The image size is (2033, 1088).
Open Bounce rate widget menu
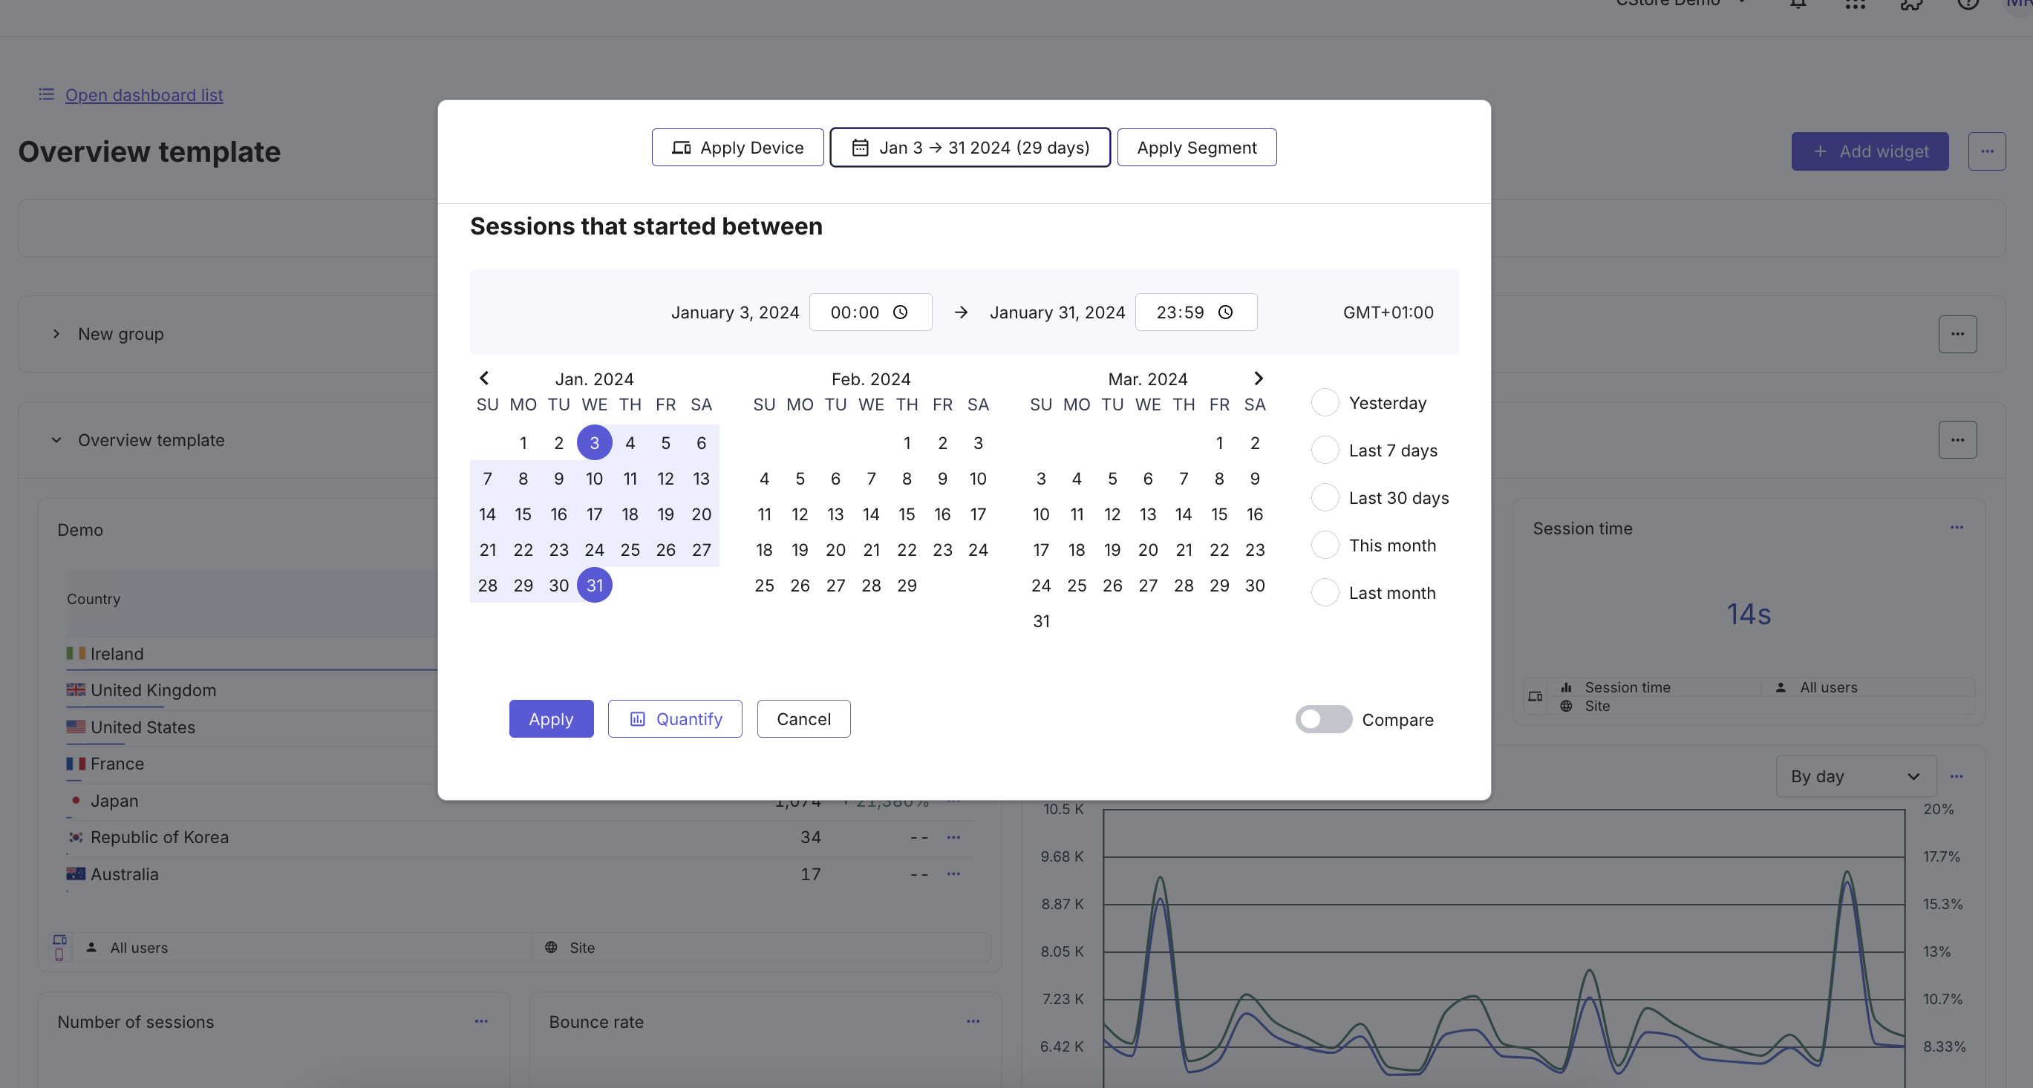(973, 1021)
